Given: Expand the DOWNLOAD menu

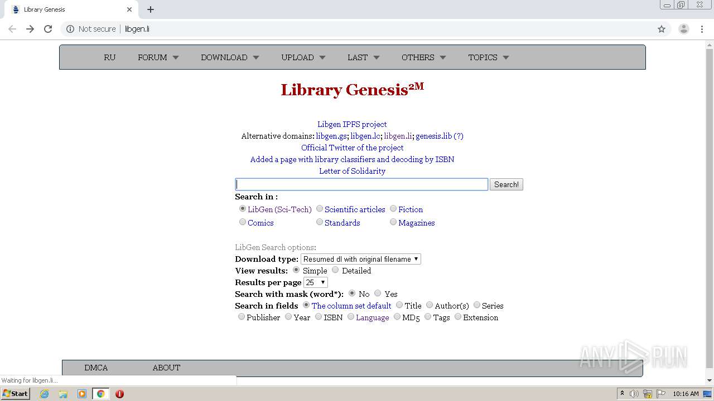Looking at the screenshot, I should [230, 57].
